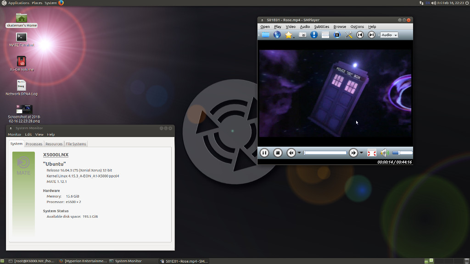470x264 pixels.
Task: Open the Places menu
Action: (37, 3)
